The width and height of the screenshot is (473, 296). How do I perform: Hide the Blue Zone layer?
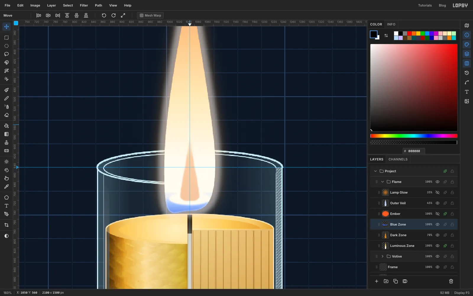[x=438, y=224]
